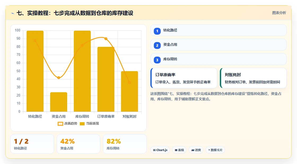Click the trend line point on the 库存周转 bar
297x164 pixels.
click(82, 45)
